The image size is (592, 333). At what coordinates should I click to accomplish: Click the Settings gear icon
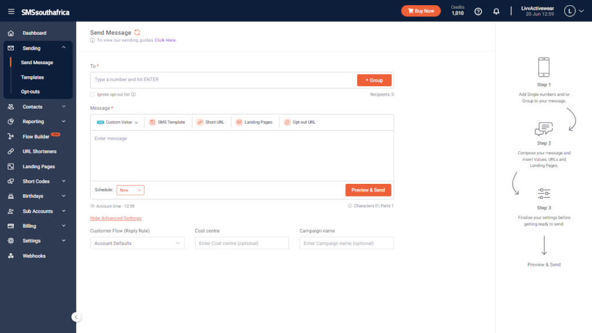pyautogui.click(x=10, y=240)
